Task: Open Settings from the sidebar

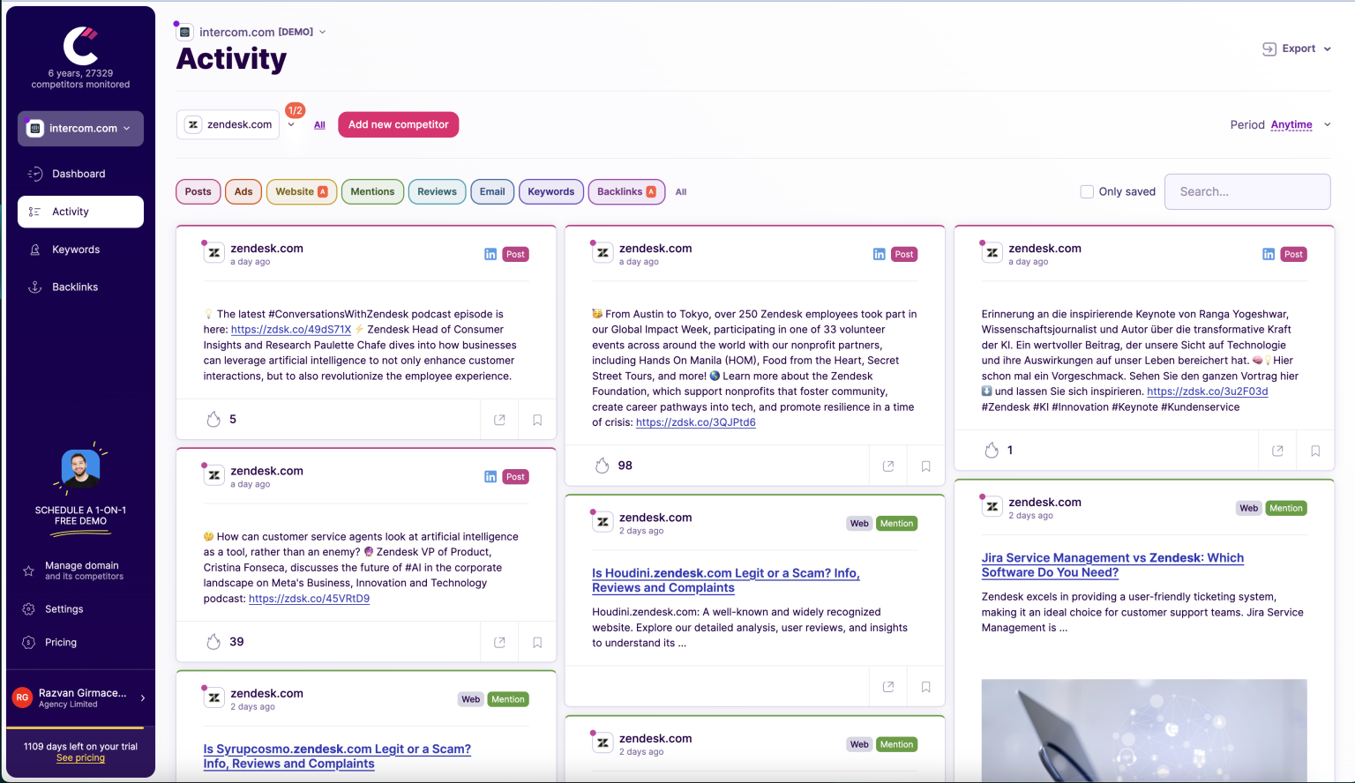Action: (64, 608)
